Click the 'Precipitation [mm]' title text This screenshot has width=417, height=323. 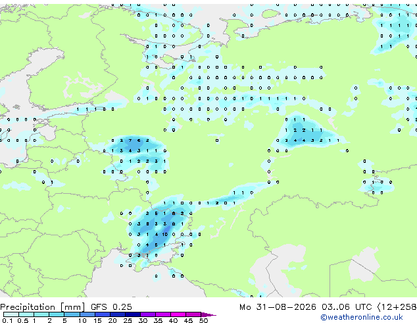43,307
